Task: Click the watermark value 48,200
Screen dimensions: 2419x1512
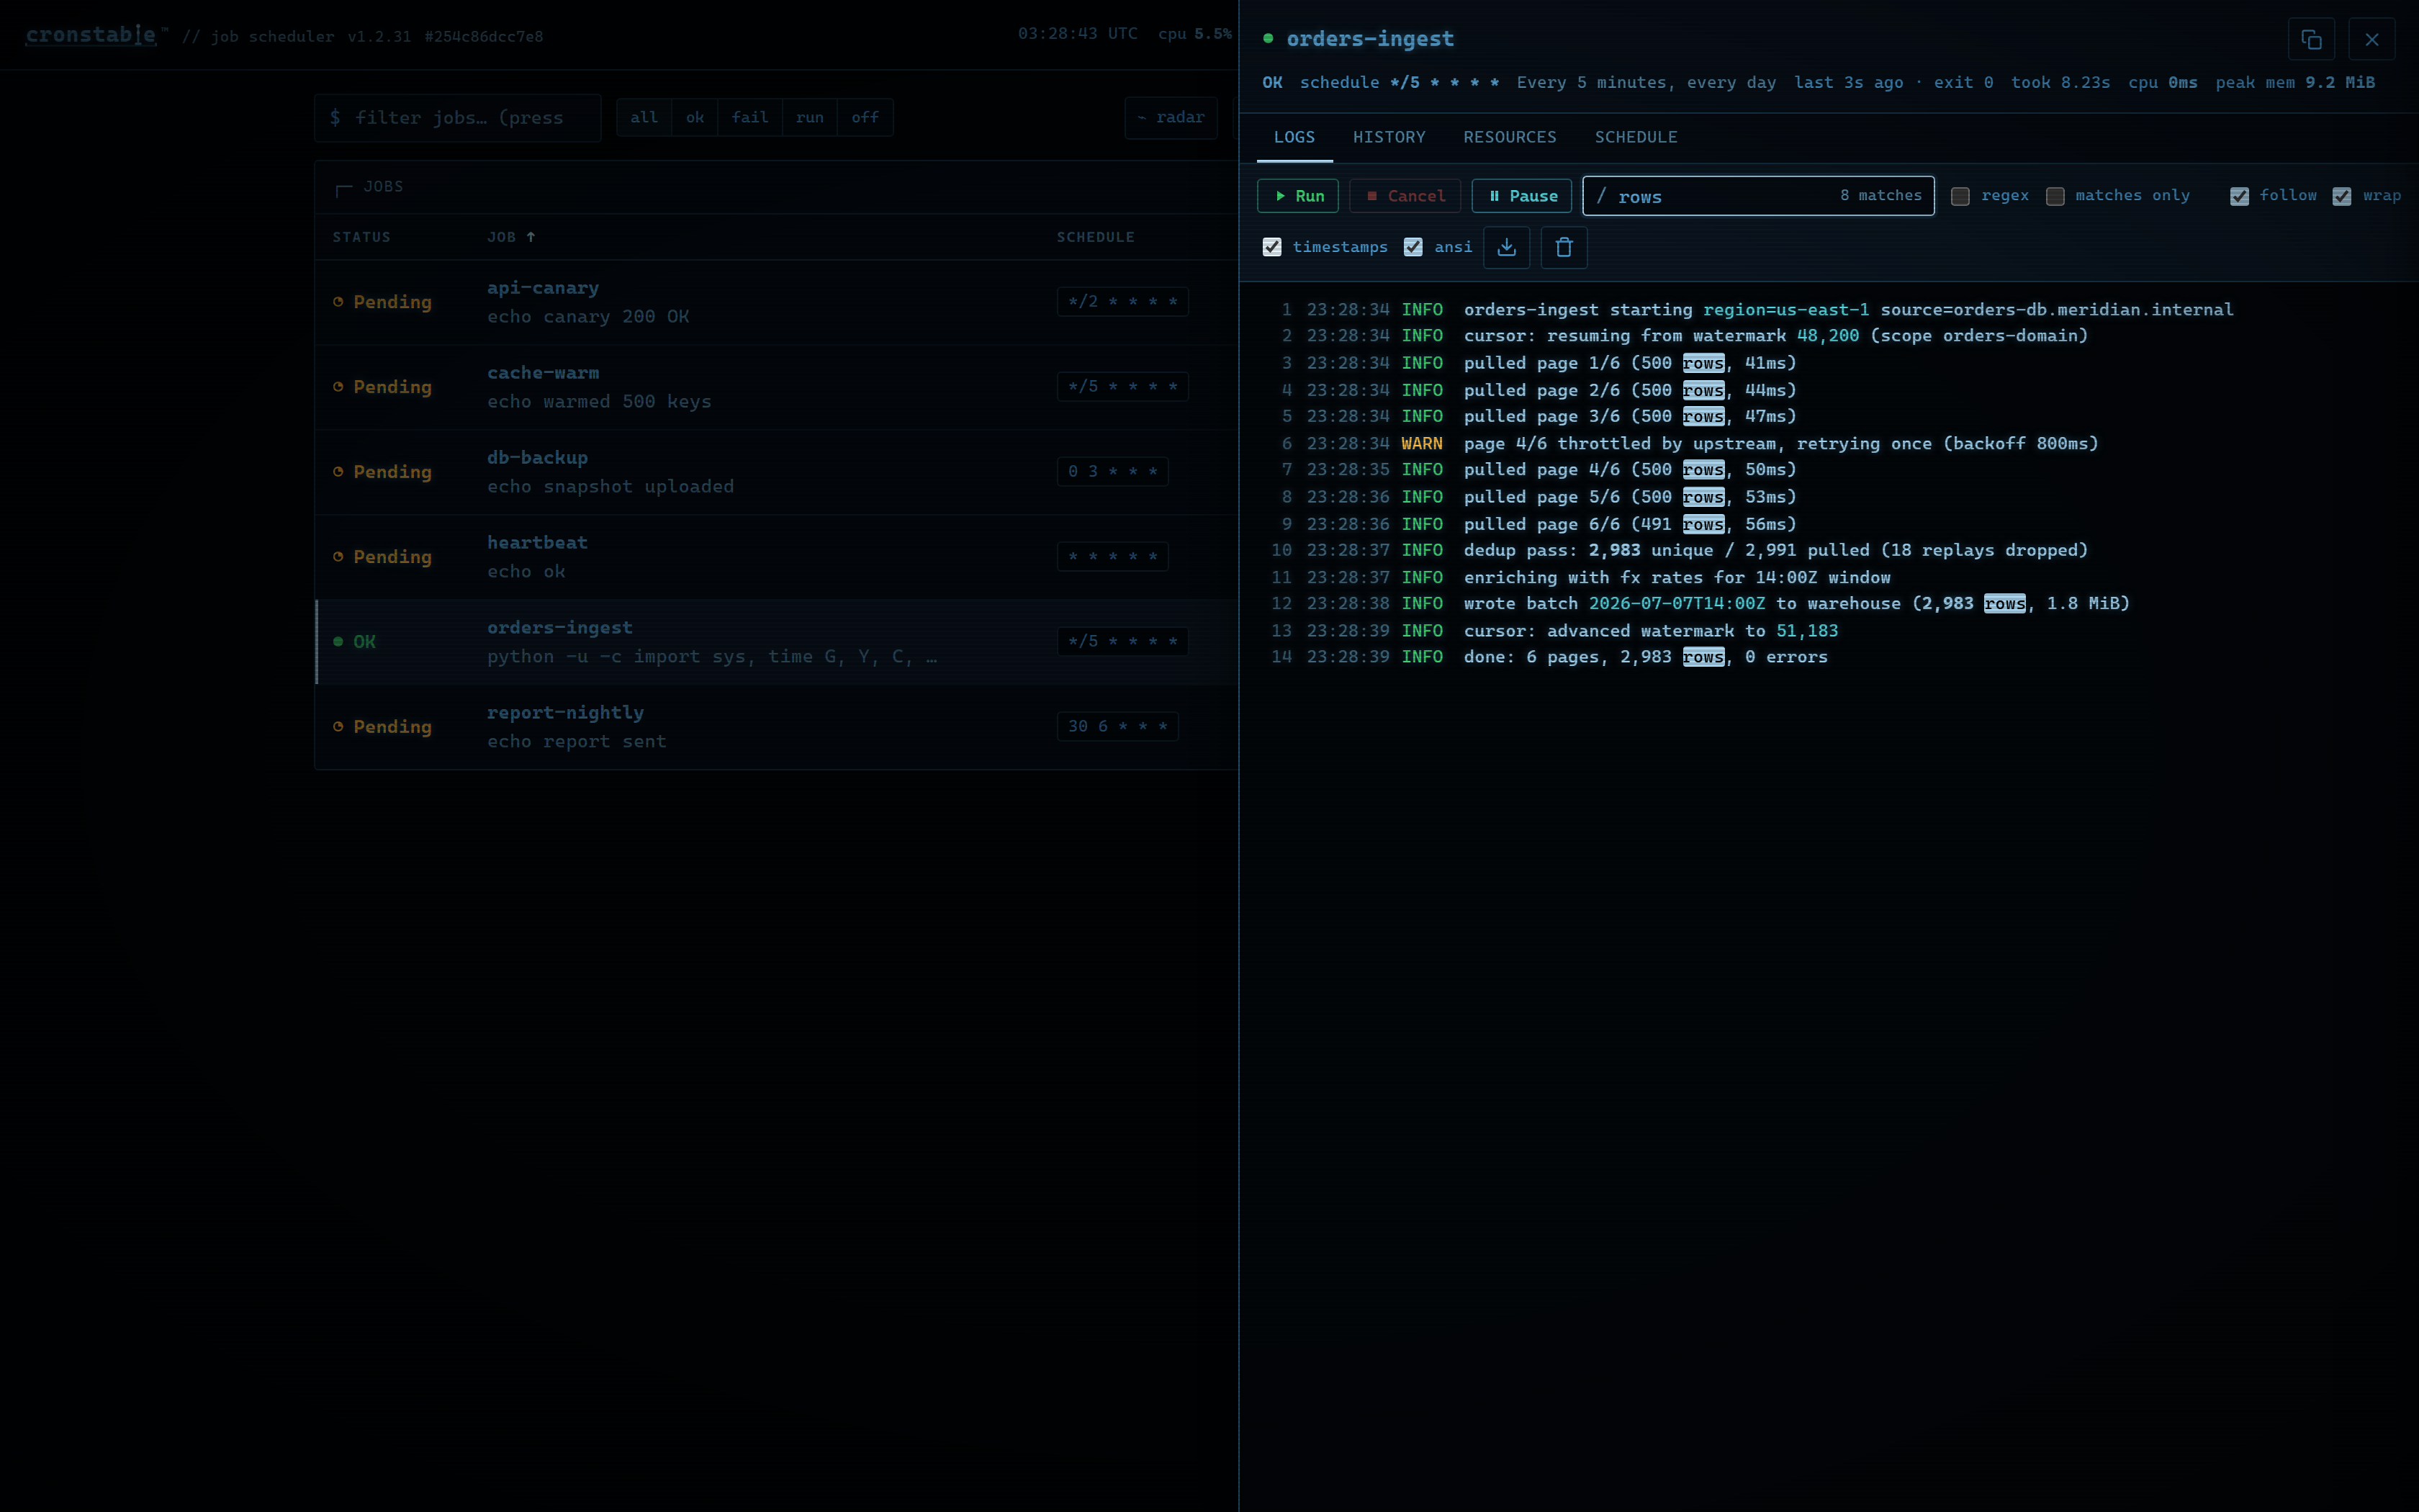Action: [x=1828, y=336]
